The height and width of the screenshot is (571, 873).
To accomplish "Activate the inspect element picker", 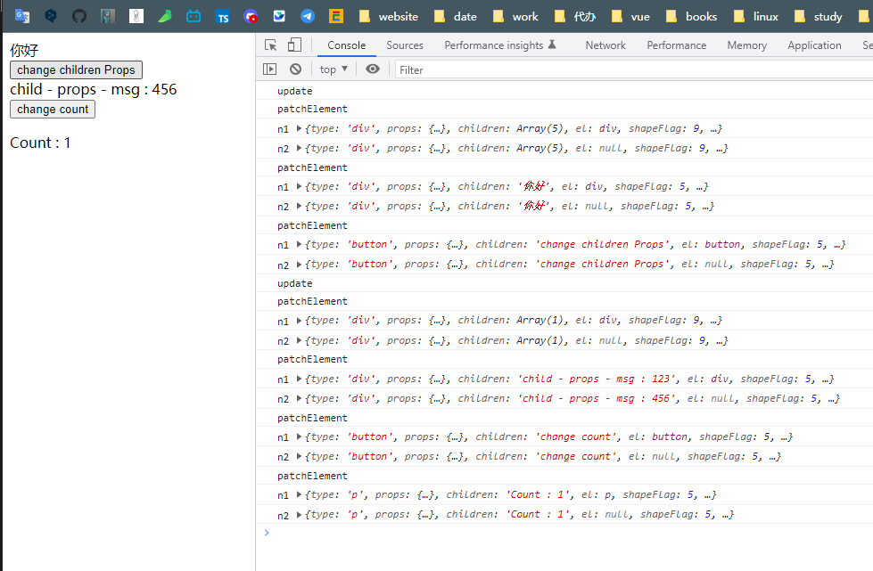I will coord(270,45).
